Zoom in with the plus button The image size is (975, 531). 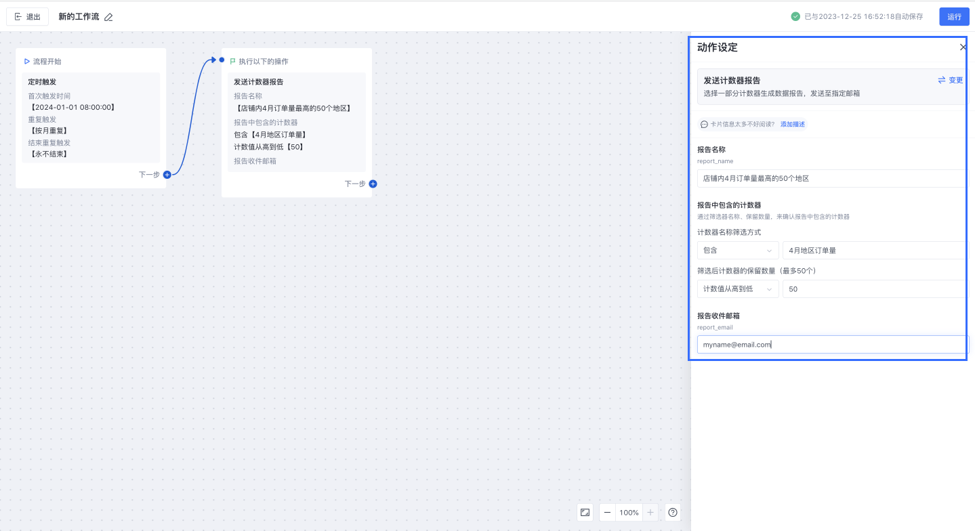(x=650, y=513)
